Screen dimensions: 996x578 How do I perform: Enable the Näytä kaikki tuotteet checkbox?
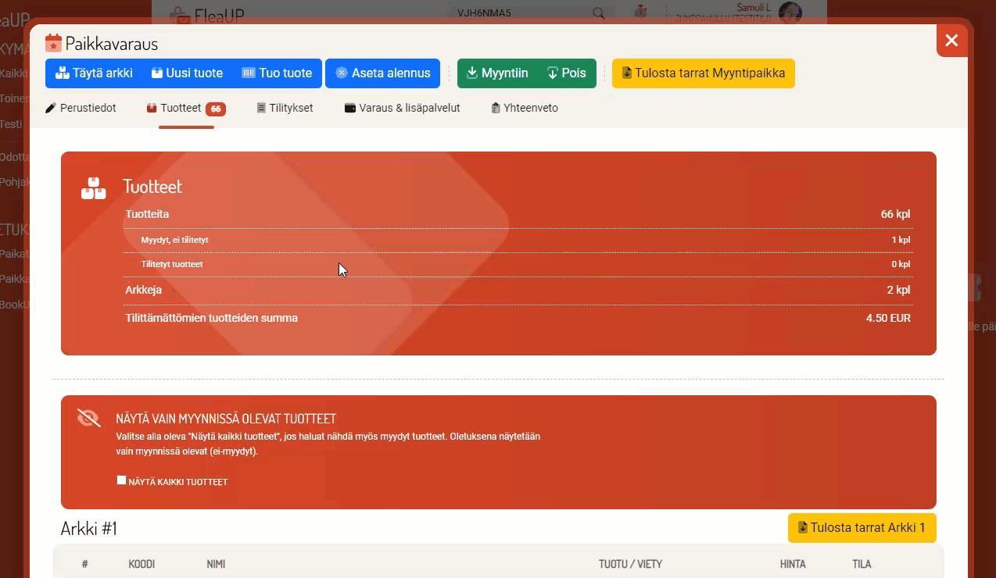[121, 480]
